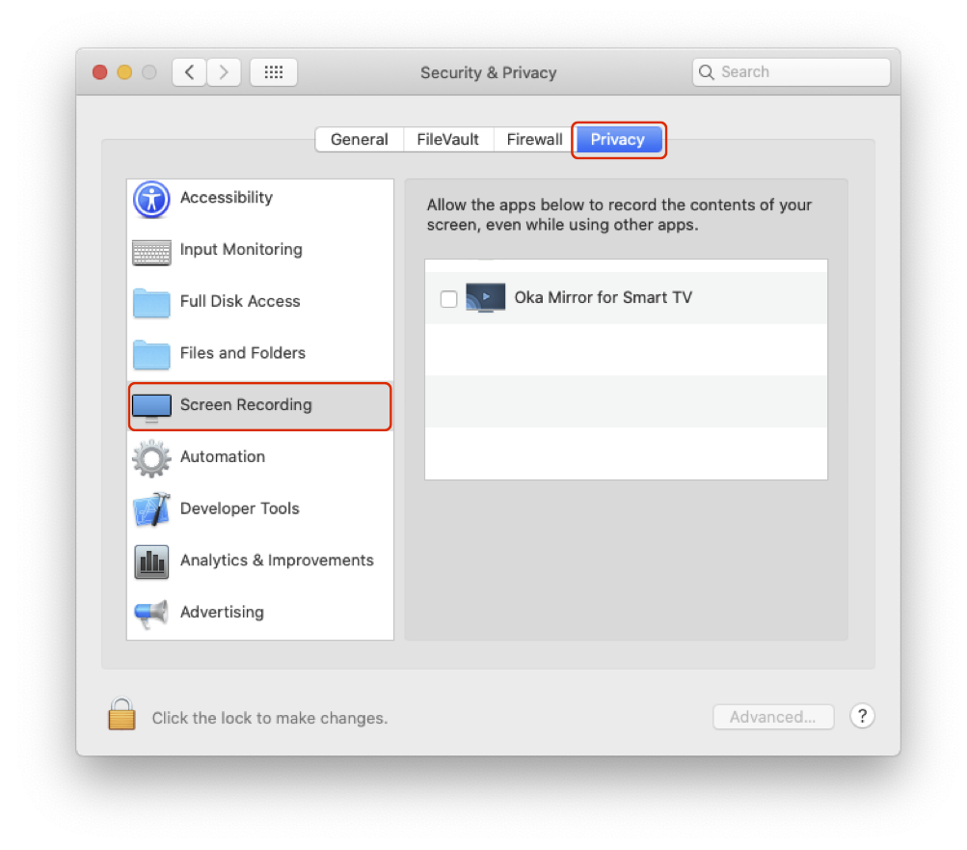Viewport: 967px width, 850px height.
Task: Select Files and Folders in the sidebar
Action: (151, 353)
